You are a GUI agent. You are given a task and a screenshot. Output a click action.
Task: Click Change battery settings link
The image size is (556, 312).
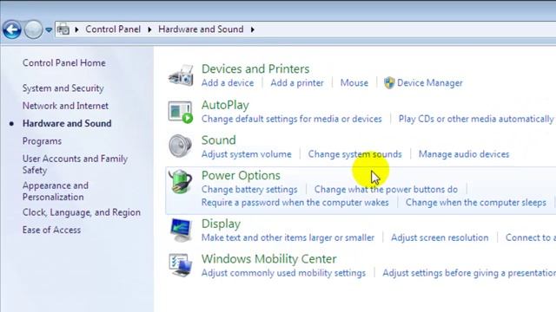(249, 190)
